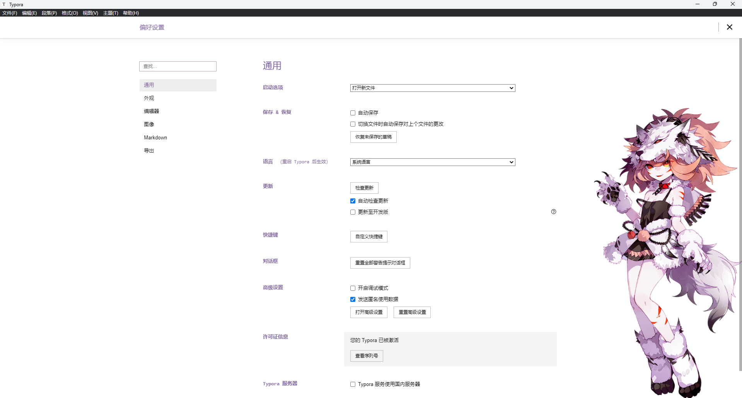Click the help question mark icon
The height and width of the screenshot is (398, 742).
click(553, 212)
